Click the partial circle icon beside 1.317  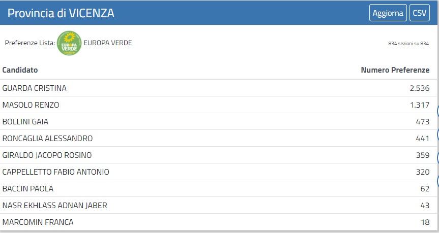click(437, 110)
